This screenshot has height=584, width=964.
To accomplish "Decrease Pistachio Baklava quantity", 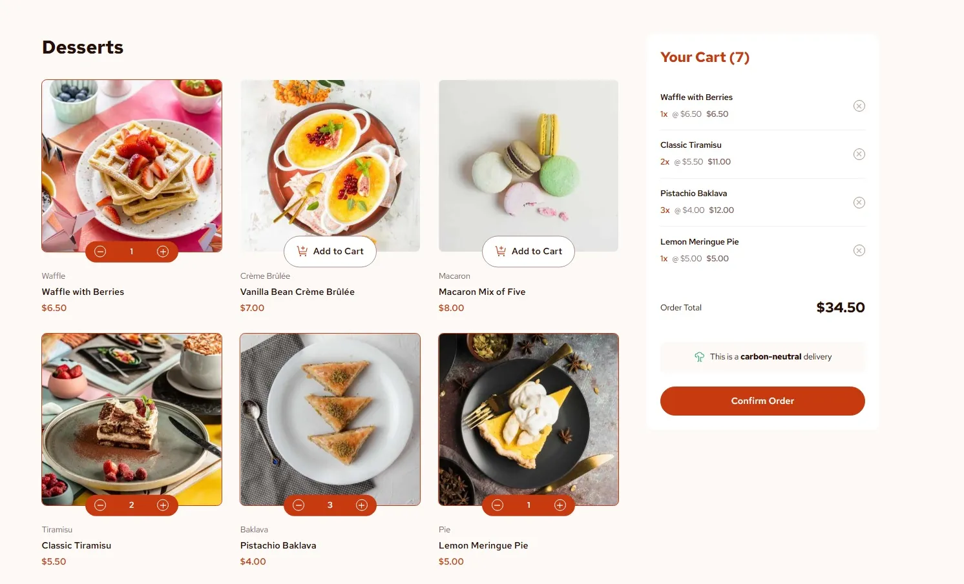I will pyautogui.click(x=299, y=505).
